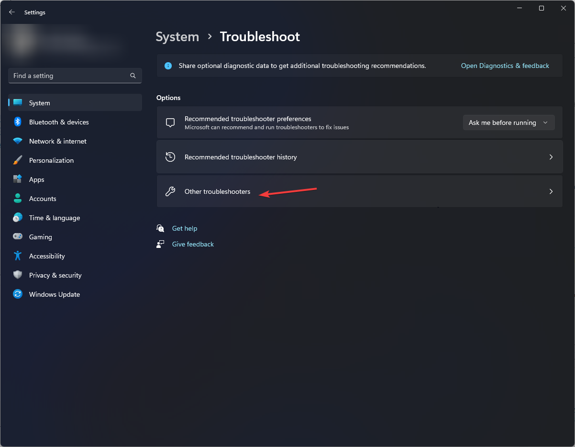Open Diagnostics & feedback link
575x447 pixels.
[x=505, y=66]
